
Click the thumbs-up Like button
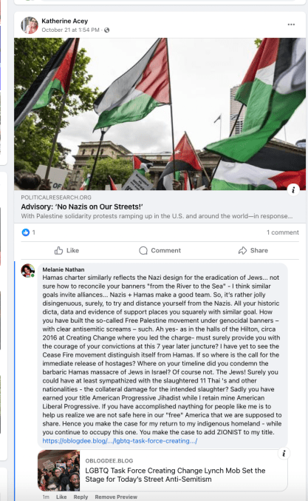coord(66,250)
